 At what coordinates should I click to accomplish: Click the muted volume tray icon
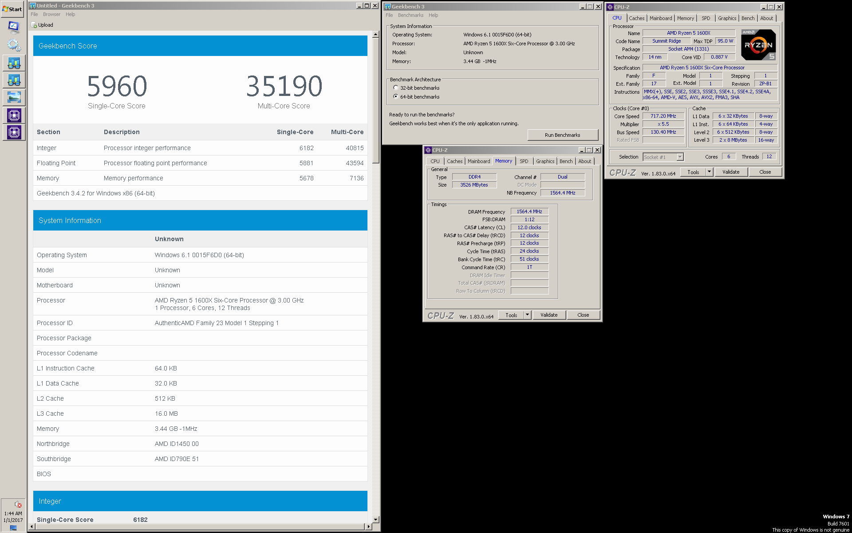pos(18,504)
